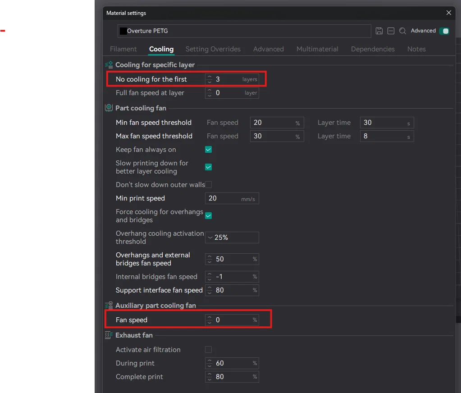
Task: Click the delete preset minus icon
Action: 391,31
